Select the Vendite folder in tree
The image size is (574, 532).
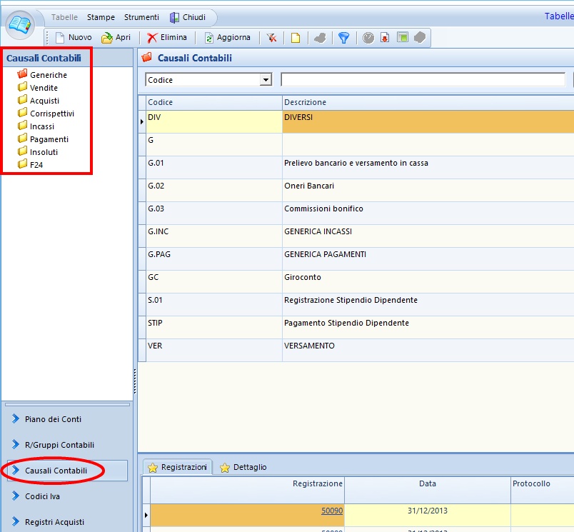44,88
